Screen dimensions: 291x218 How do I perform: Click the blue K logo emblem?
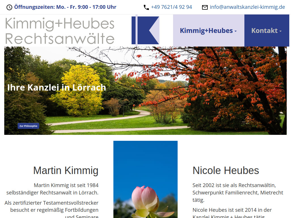click(x=145, y=30)
